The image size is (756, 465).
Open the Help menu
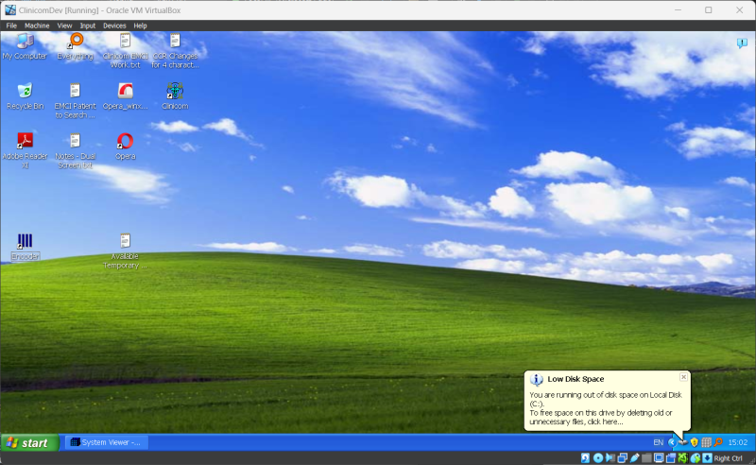click(140, 26)
